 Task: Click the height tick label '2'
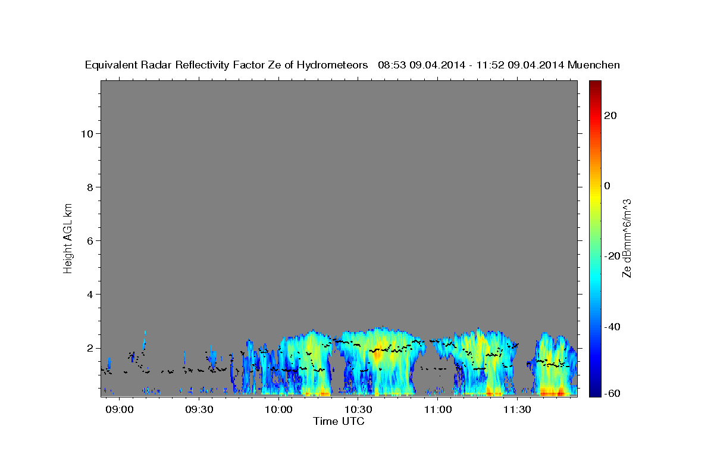pyautogui.click(x=89, y=348)
